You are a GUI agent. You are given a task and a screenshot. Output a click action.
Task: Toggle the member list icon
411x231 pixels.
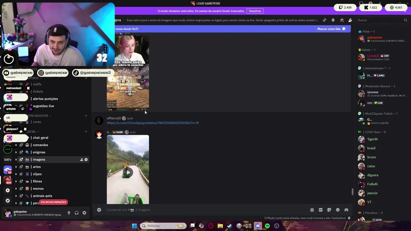350,20
